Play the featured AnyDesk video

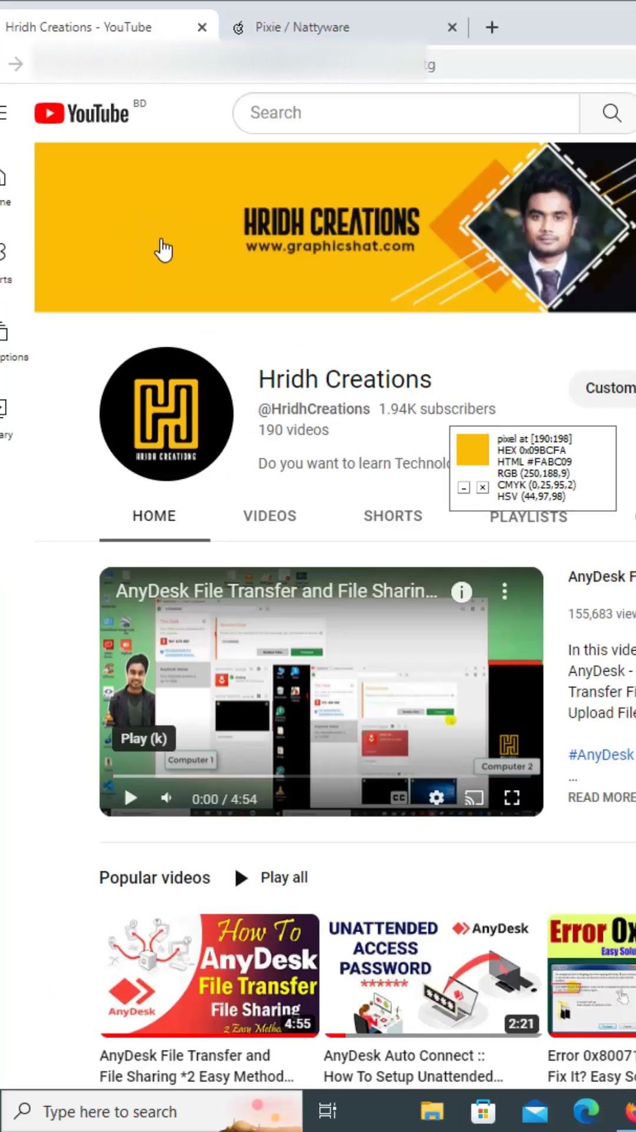click(x=131, y=798)
